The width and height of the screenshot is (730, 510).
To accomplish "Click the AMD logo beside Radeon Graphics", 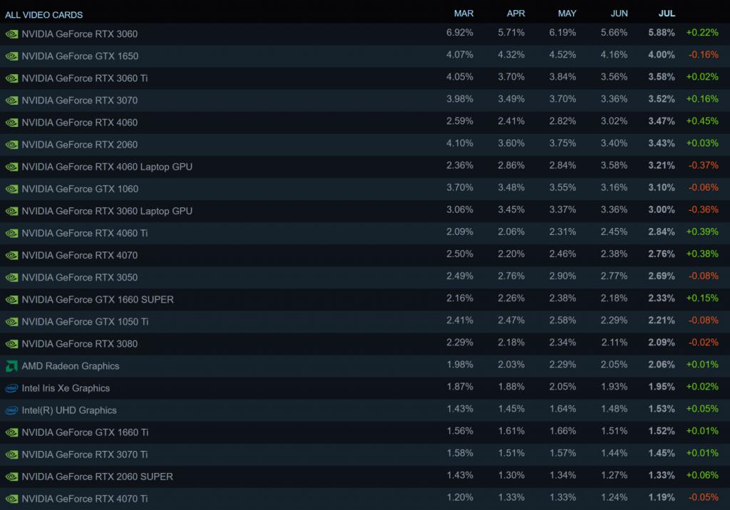I will tap(11, 366).
